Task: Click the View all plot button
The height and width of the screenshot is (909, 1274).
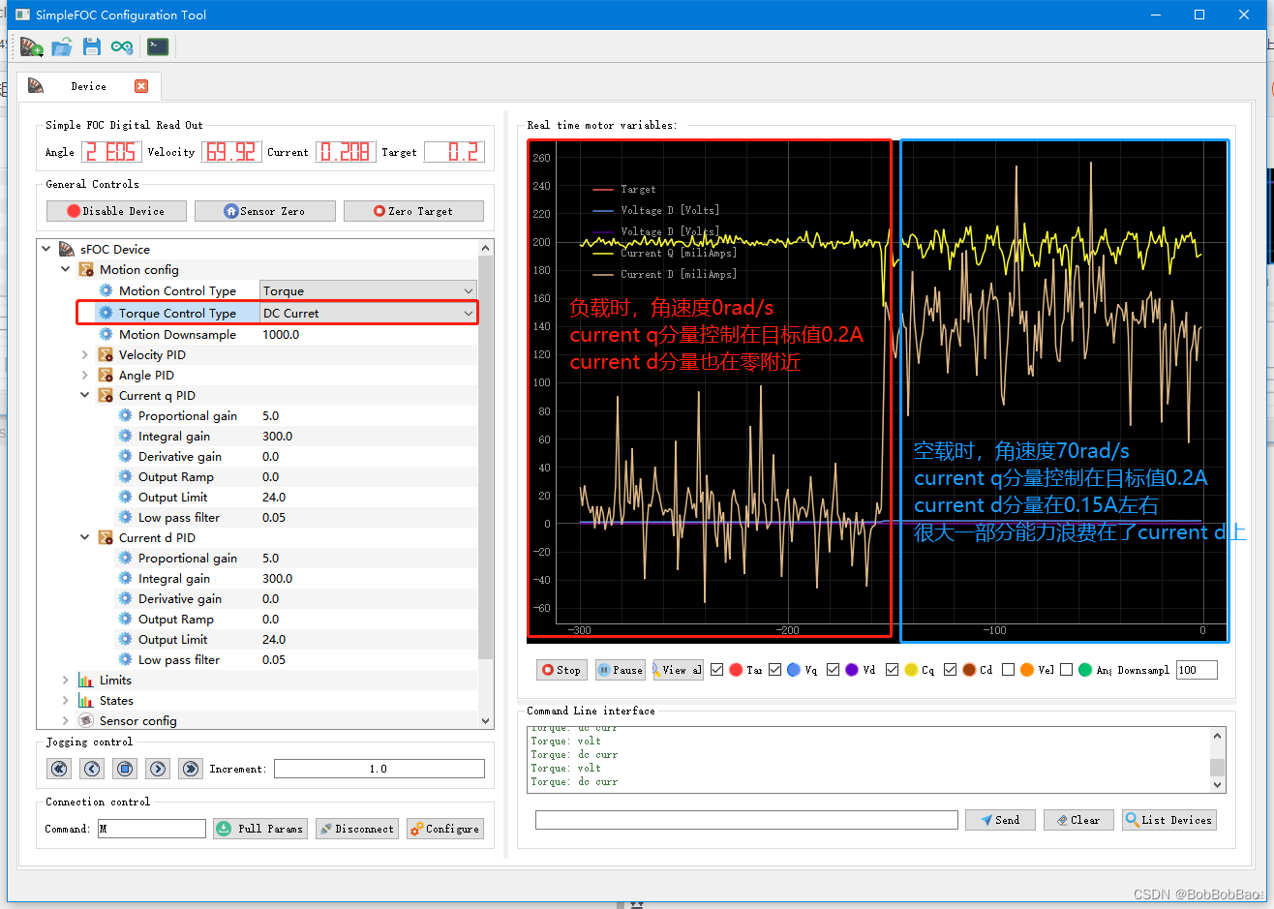Action: click(x=678, y=670)
